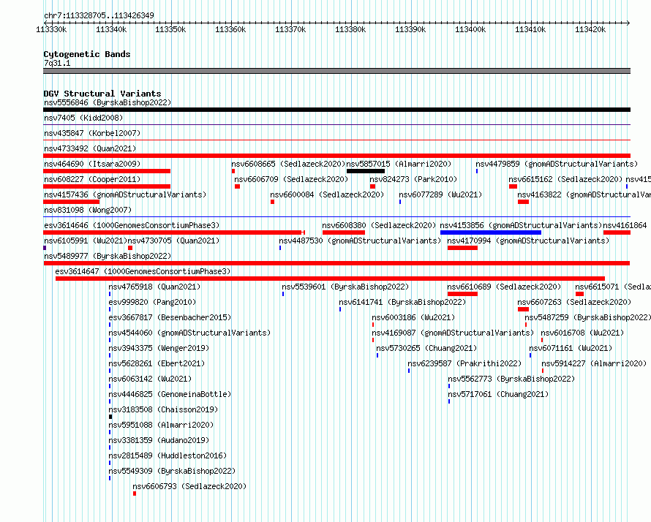Open nsv4163822 gnomAD variant label
The width and height of the screenshot is (651, 522).
point(584,194)
